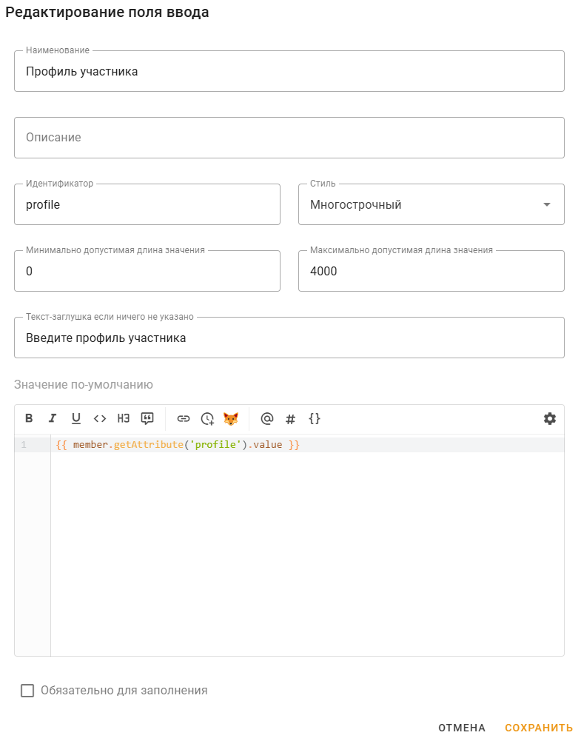Image resolution: width=581 pixels, height=741 pixels.
Task: Open the timer insert tool
Action: 207,418
